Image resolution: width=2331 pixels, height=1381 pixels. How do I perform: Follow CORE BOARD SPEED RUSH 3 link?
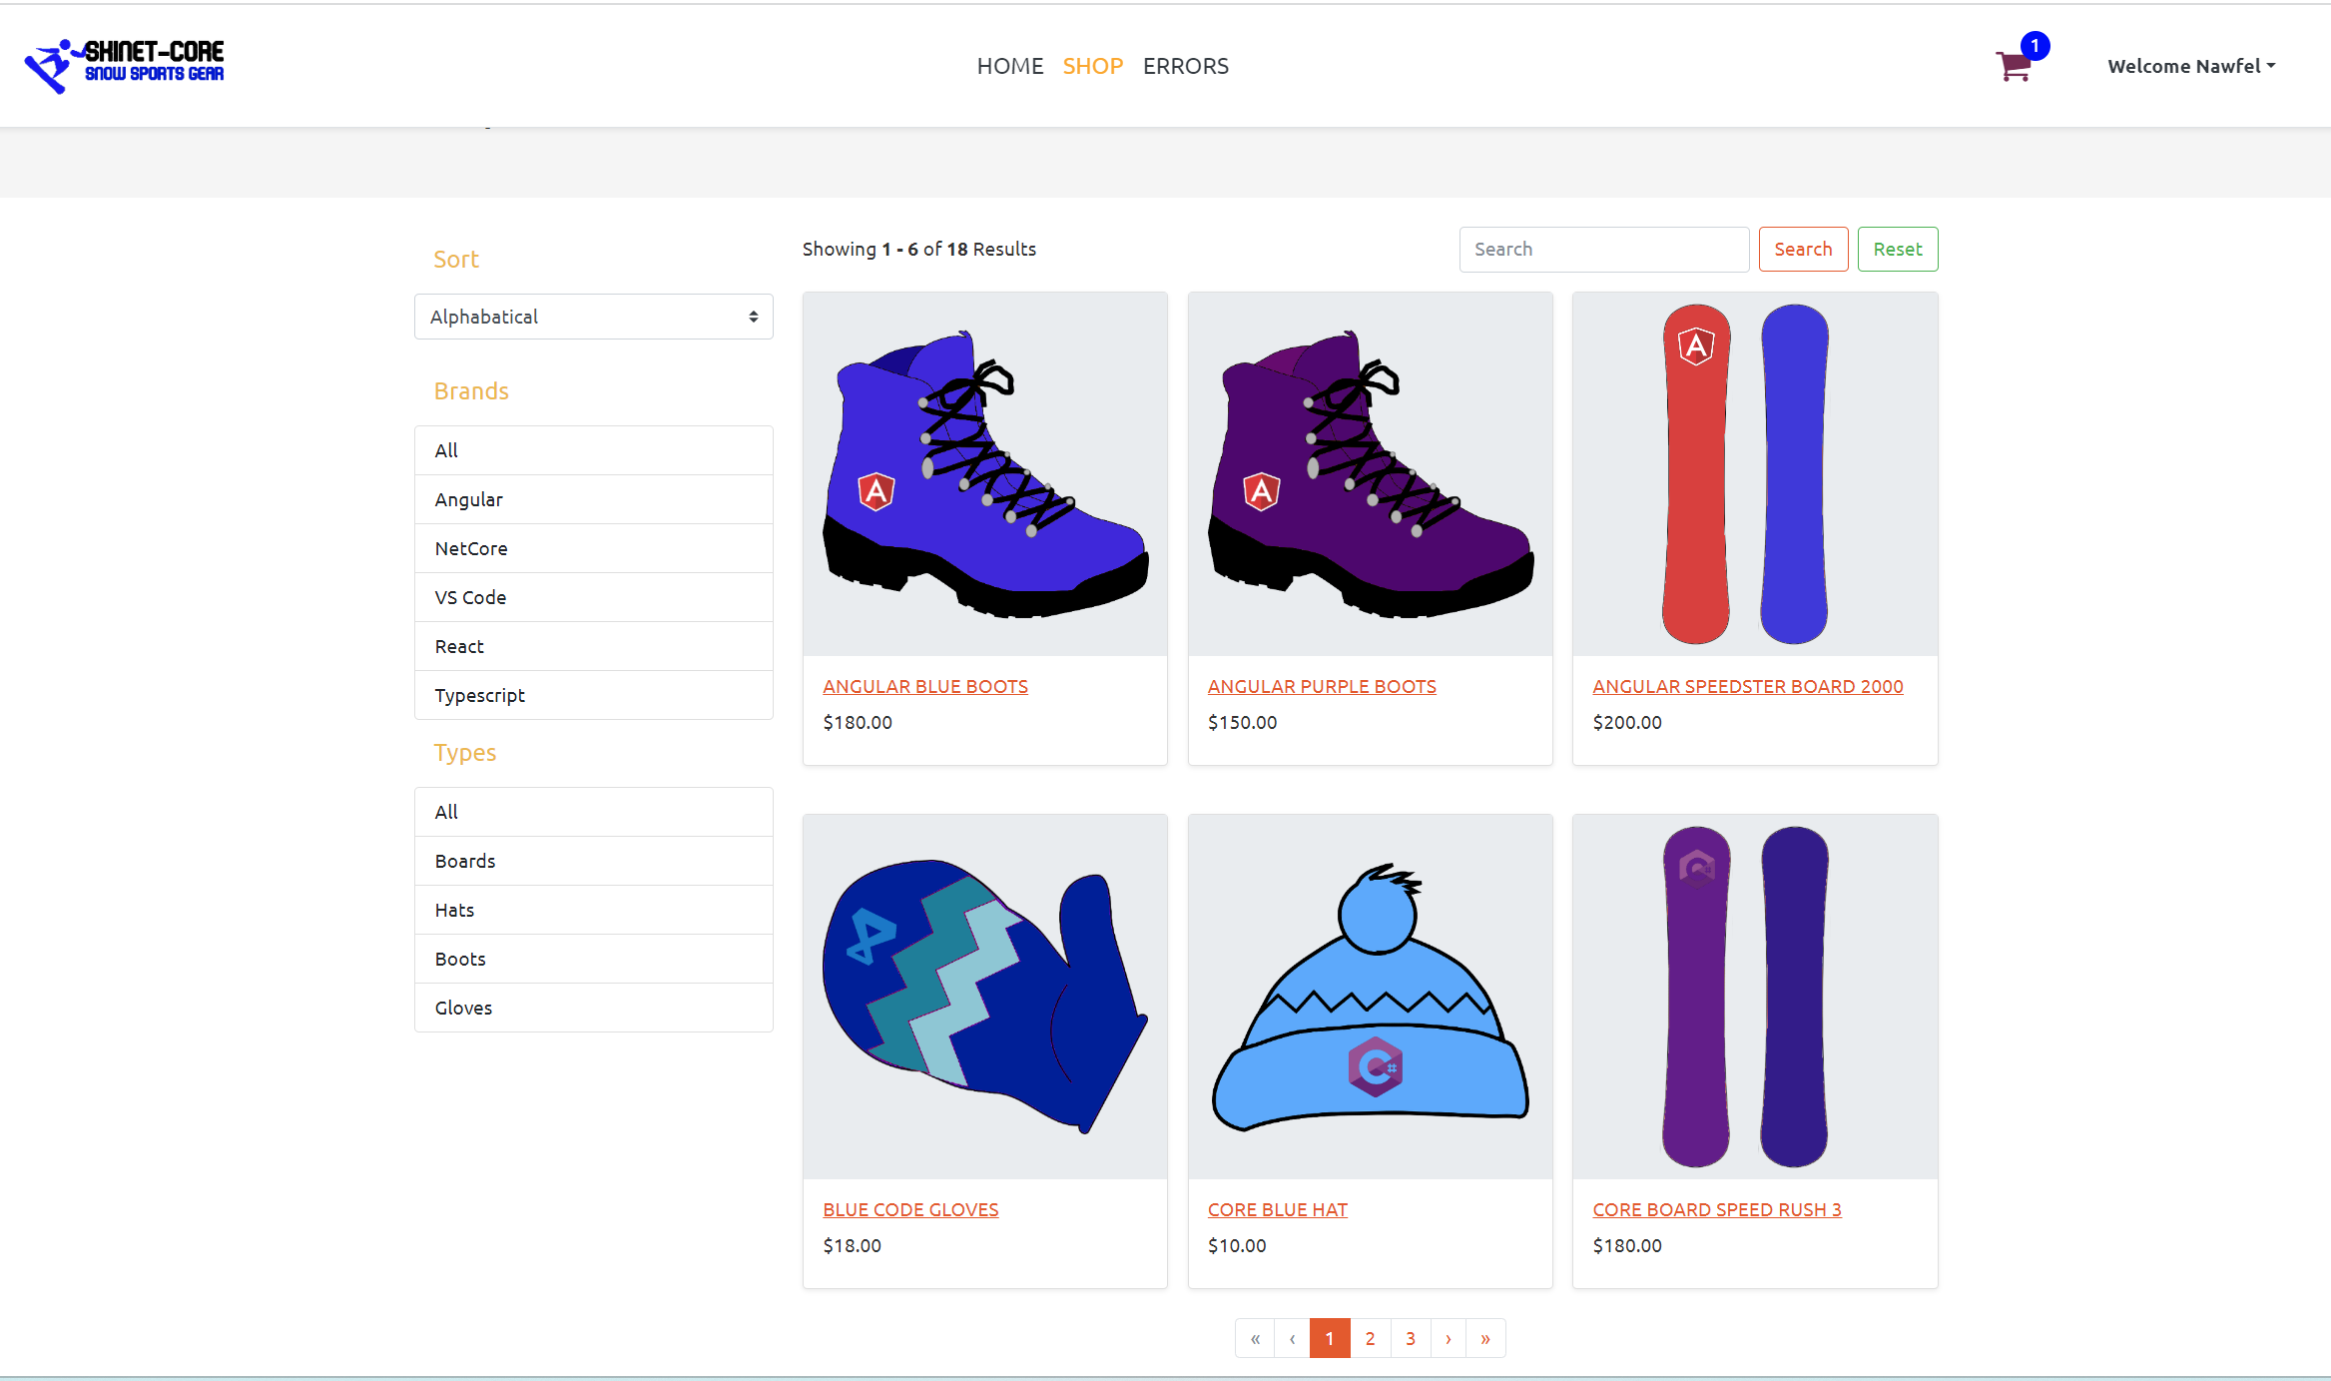1717,1209
